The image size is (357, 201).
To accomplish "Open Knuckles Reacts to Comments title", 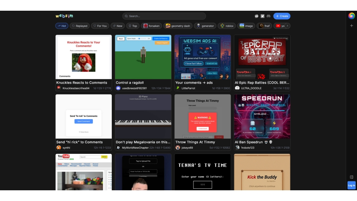I will [82, 82].
